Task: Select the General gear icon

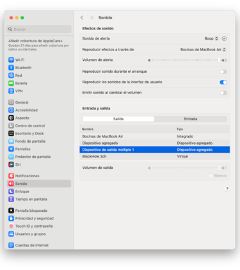Action: pyautogui.click(x=11, y=102)
